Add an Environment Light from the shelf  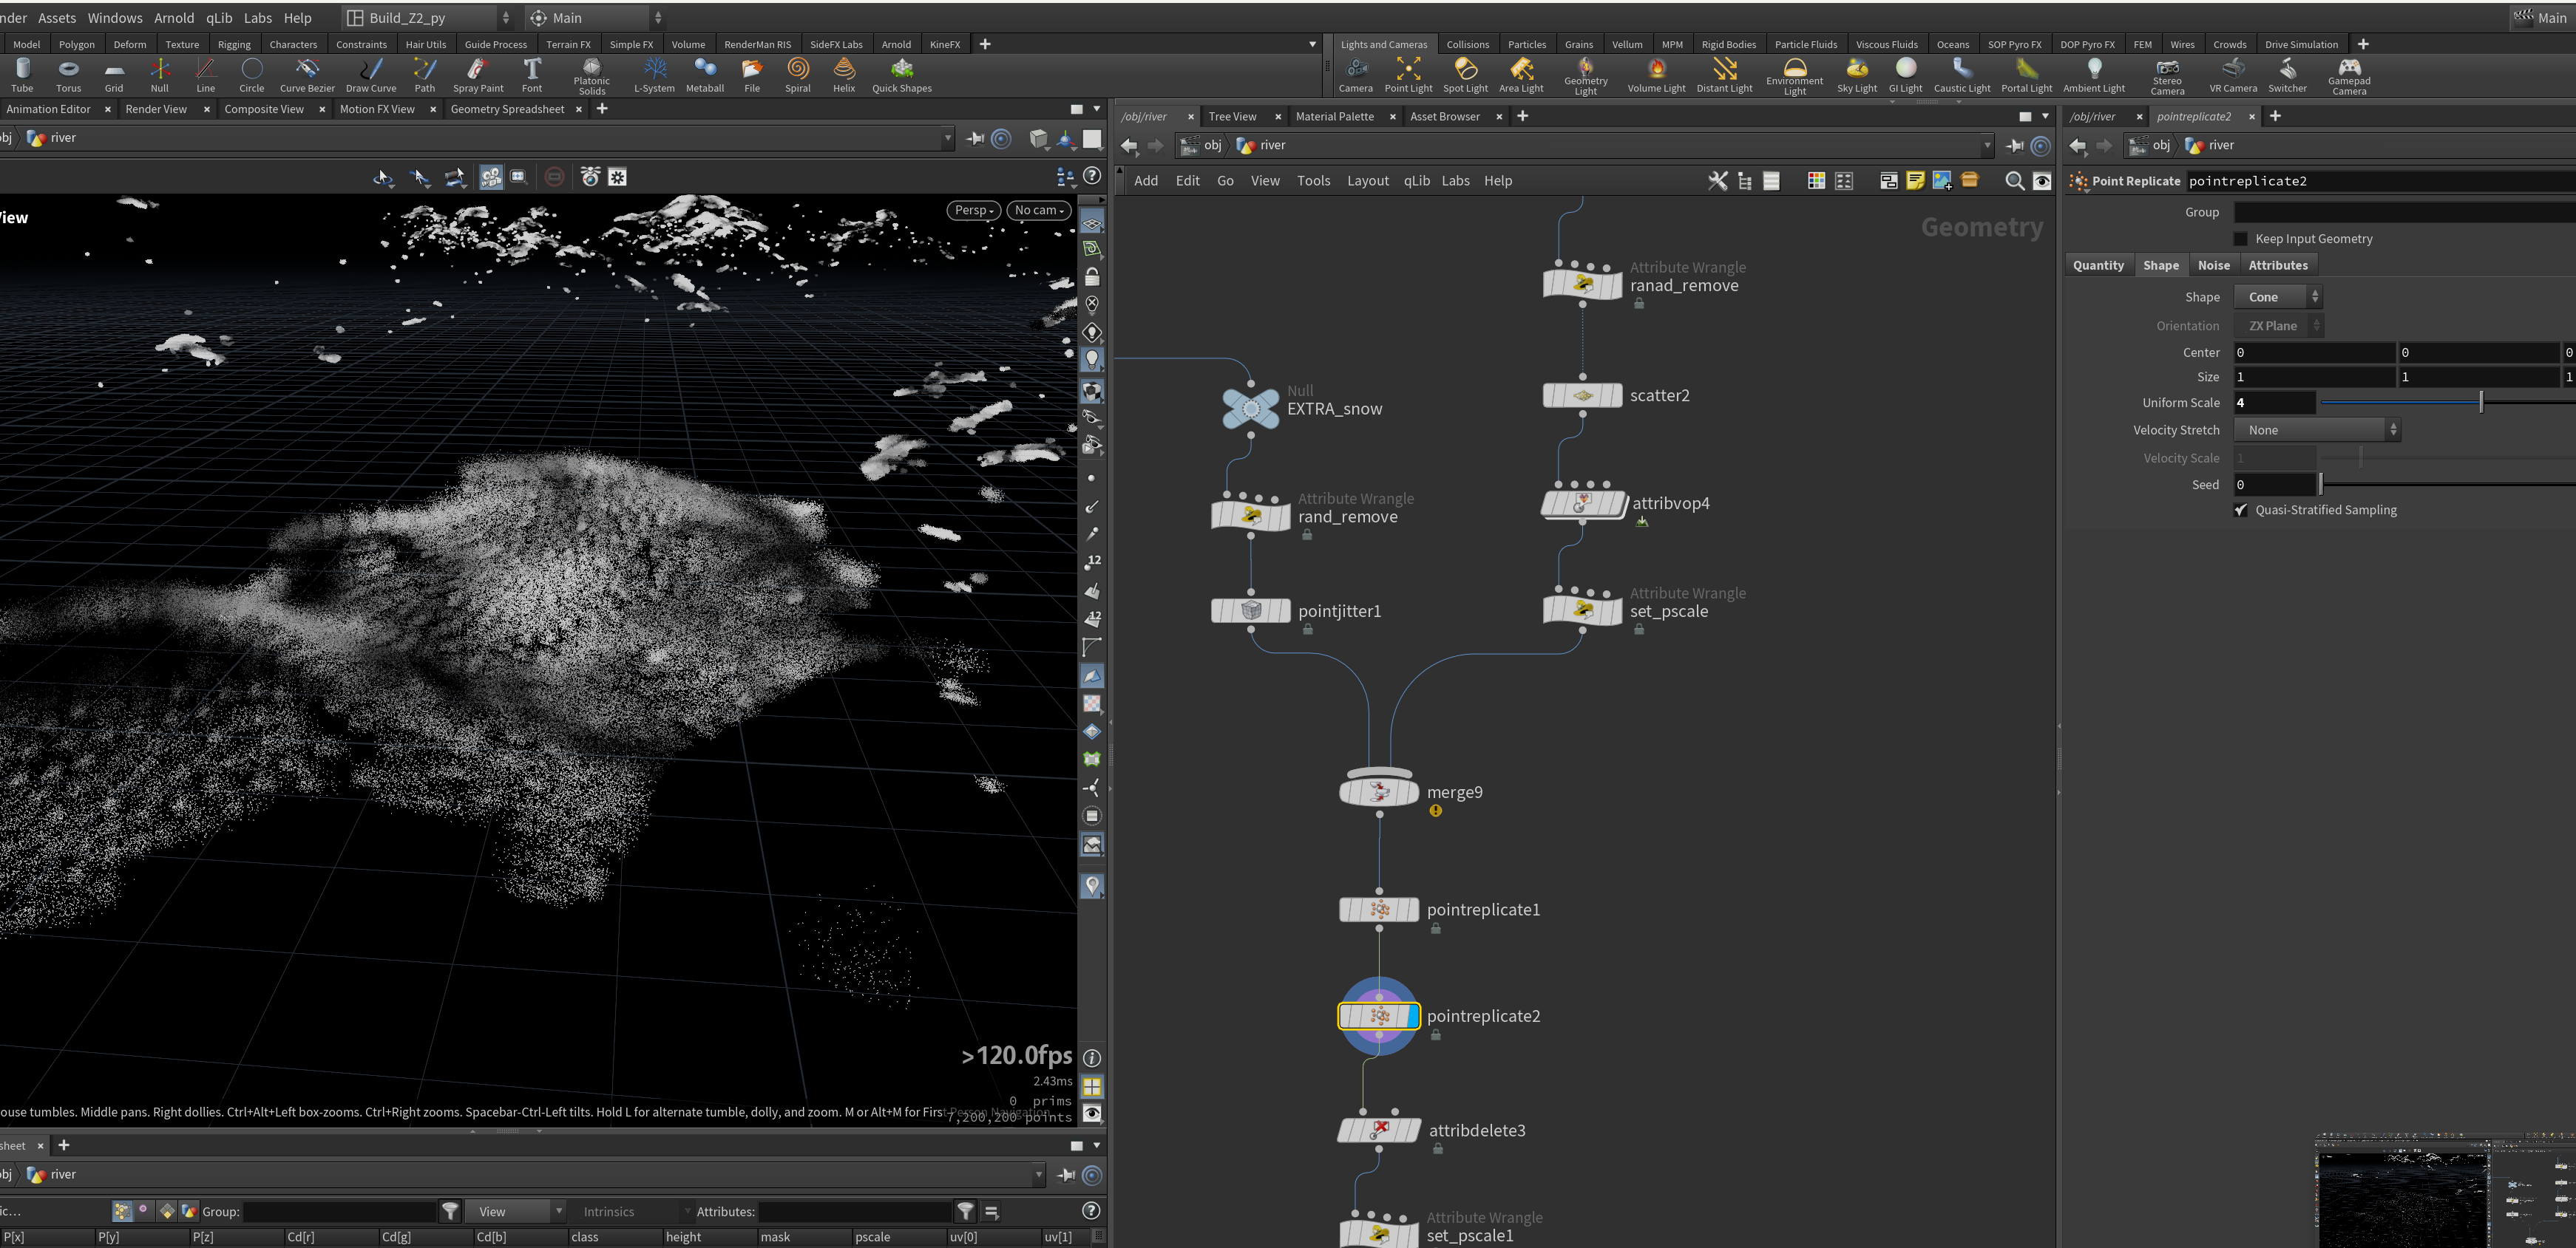pos(1795,76)
